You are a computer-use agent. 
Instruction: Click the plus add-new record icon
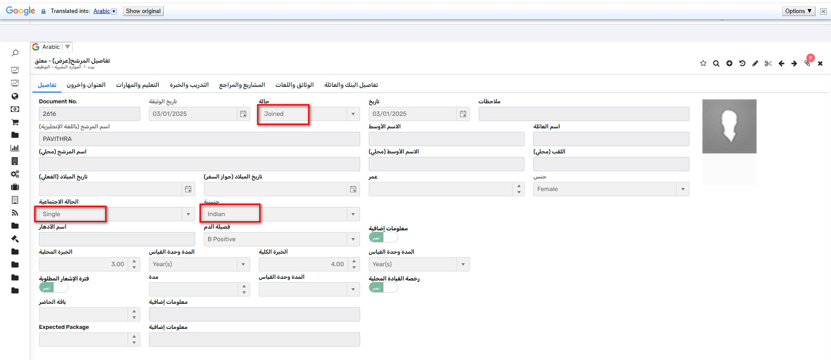pyautogui.click(x=729, y=64)
